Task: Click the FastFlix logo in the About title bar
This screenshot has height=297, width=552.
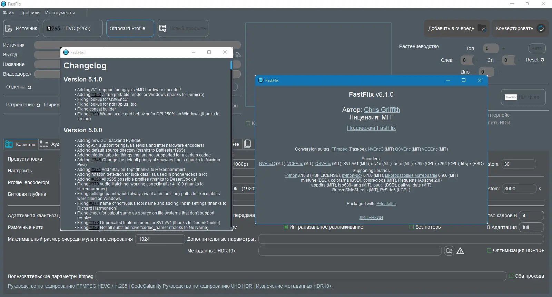Action: pyautogui.click(x=261, y=80)
